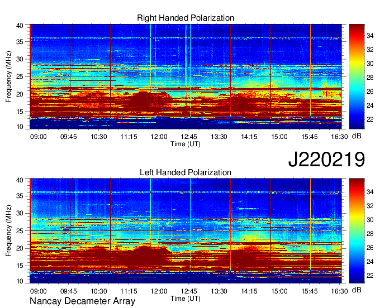Click the "30" frequency tick on the Left Handed plot
Viewport: 380px width, 308px height.
(x=20, y=213)
